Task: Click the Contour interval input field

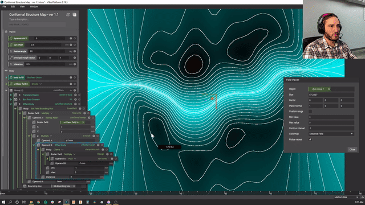Action: (x=331, y=128)
